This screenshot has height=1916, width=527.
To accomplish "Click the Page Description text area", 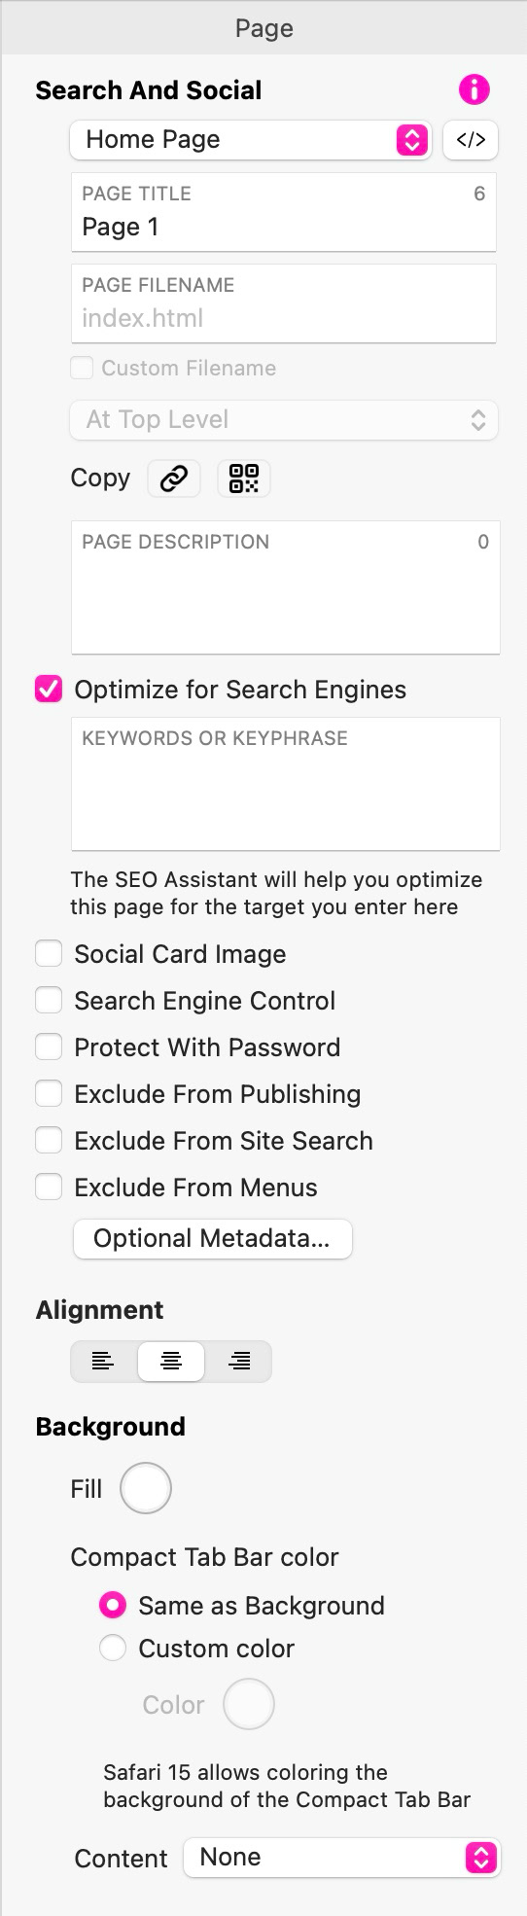I will pyautogui.click(x=286, y=587).
